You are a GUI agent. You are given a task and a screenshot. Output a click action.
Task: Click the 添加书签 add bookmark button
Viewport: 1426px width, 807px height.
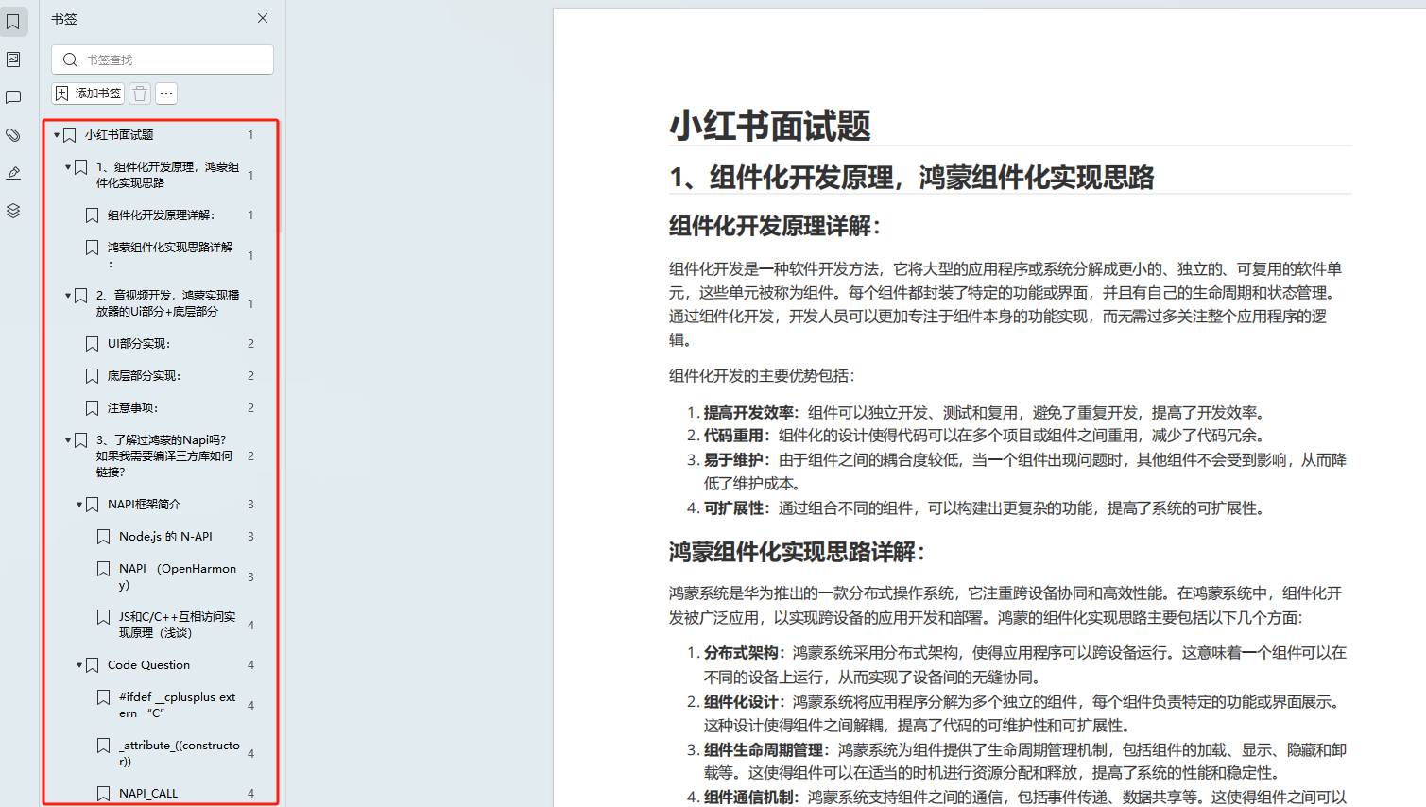[x=88, y=94]
